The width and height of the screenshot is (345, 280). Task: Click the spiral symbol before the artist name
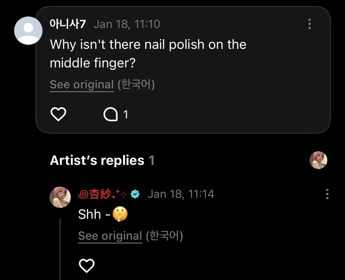click(x=83, y=194)
